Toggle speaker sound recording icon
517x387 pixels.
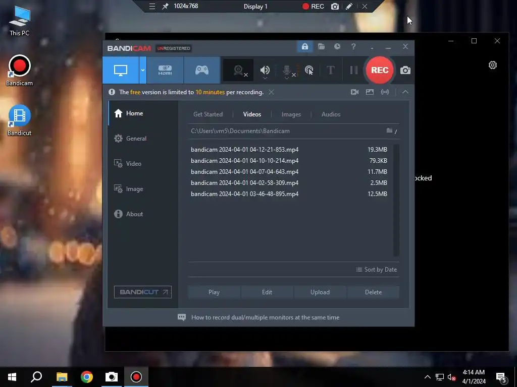[265, 70]
